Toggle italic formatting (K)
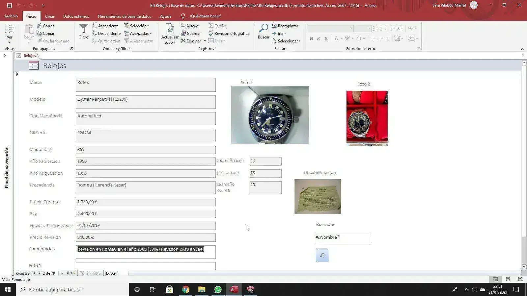Viewport: 527px width, 296px height. pyautogui.click(x=318, y=38)
